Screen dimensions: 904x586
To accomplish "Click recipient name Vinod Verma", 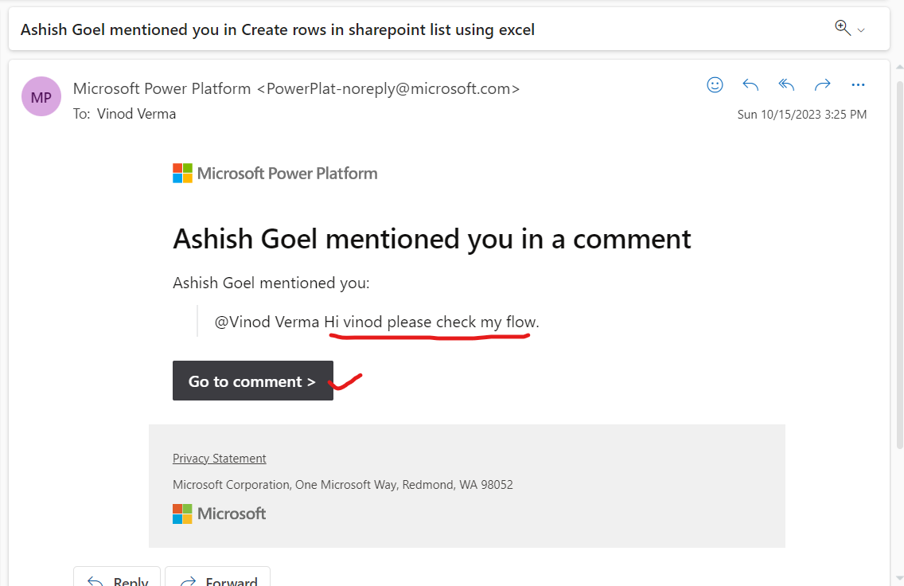I will 136,113.
